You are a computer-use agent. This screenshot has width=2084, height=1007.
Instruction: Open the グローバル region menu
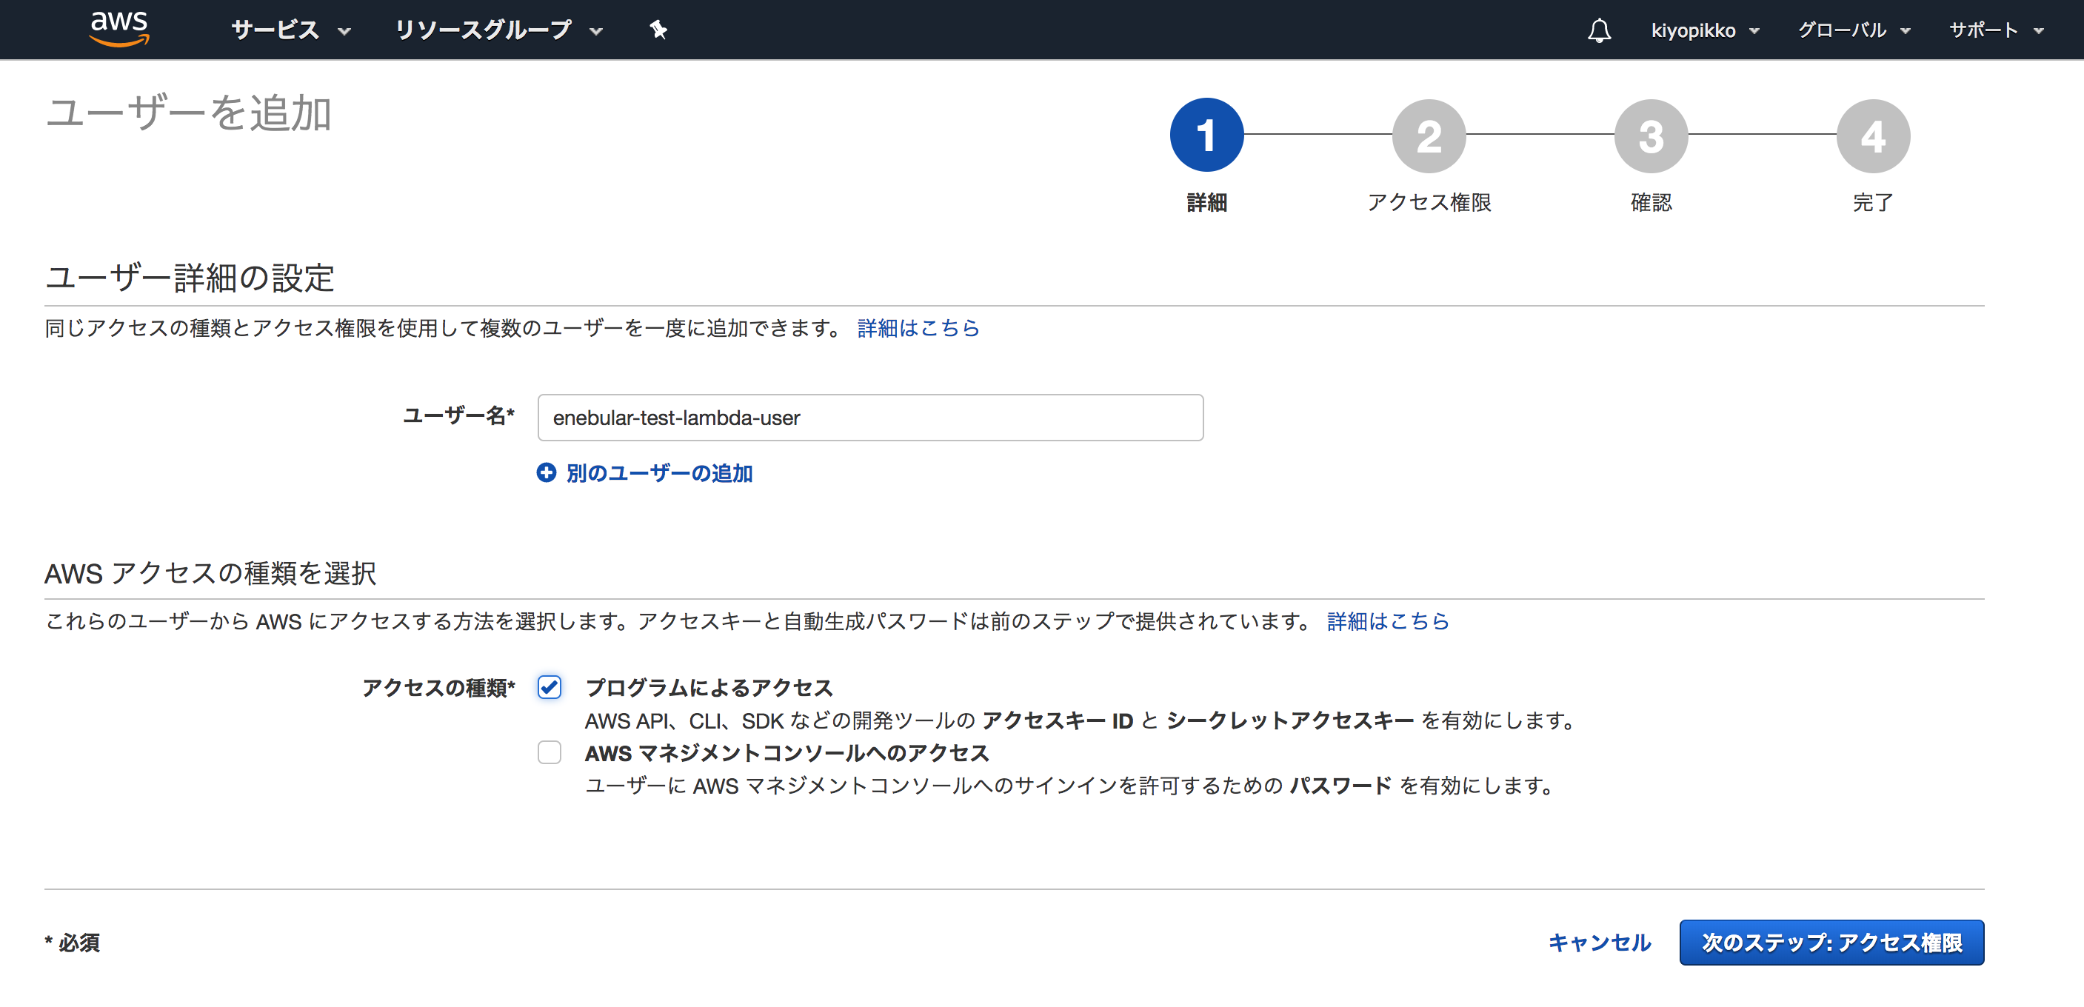tap(1853, 31)
